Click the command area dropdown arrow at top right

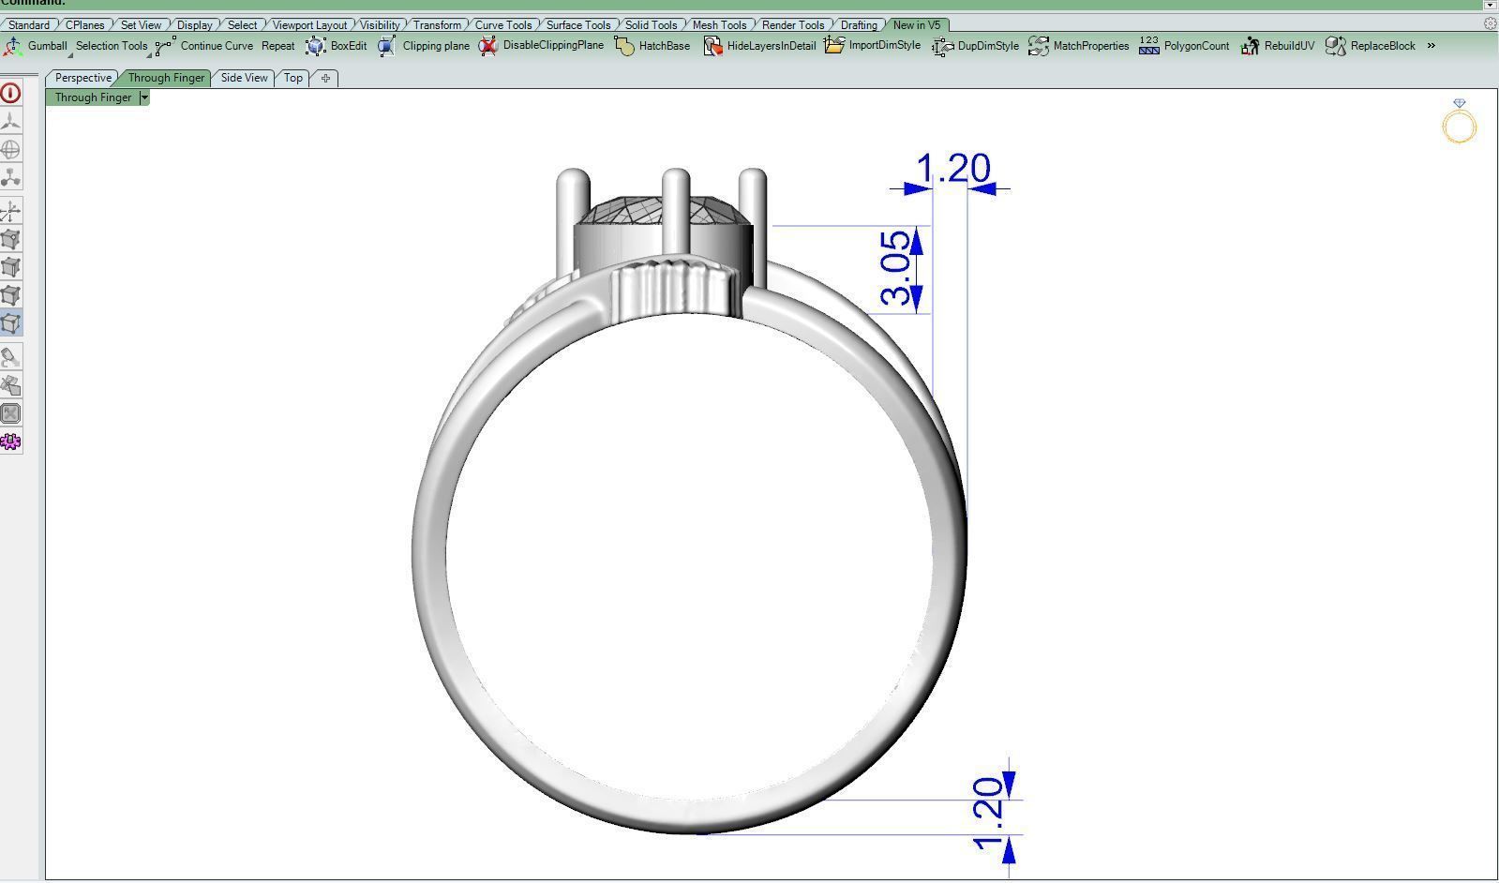[x=1491, y=5]
